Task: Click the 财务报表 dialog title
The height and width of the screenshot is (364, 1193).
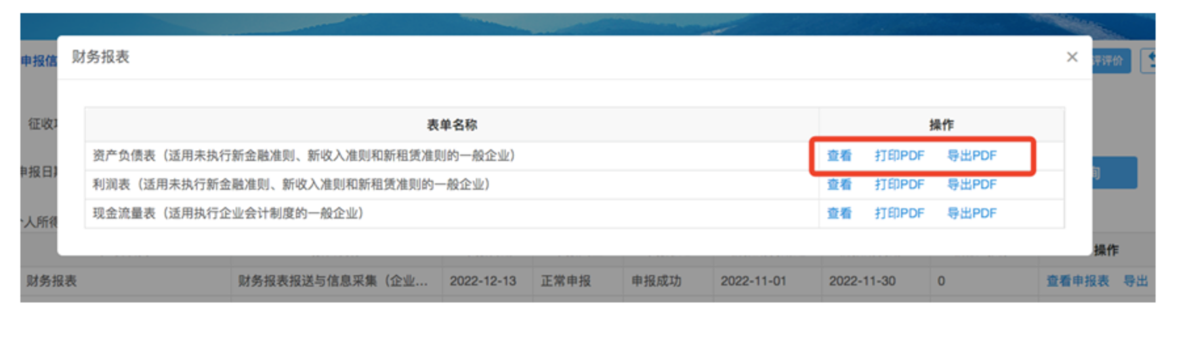Action: (x=100, y=57)
